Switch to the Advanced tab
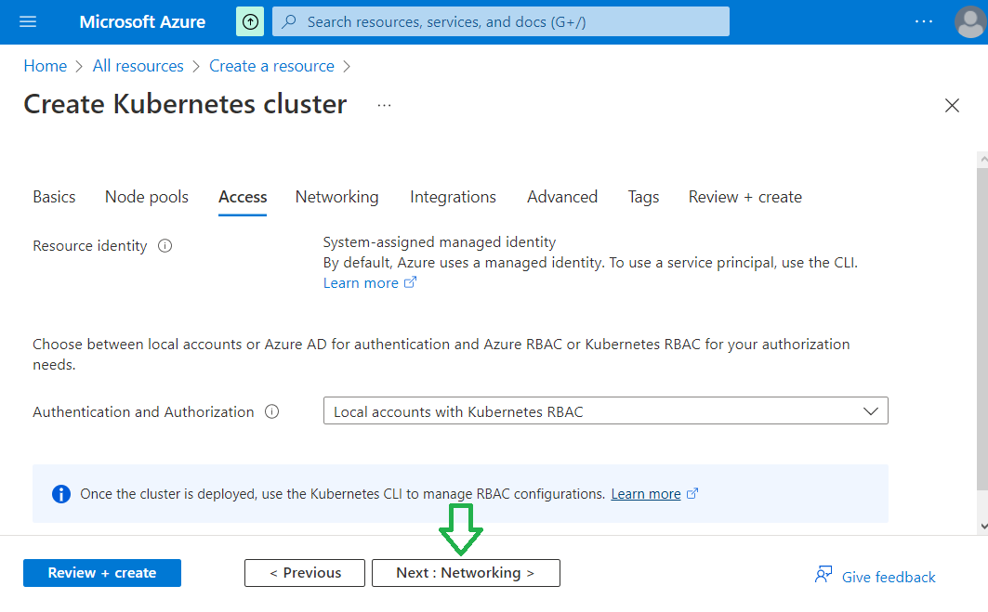This screenshot has height=612, width=988. [562, 197]
